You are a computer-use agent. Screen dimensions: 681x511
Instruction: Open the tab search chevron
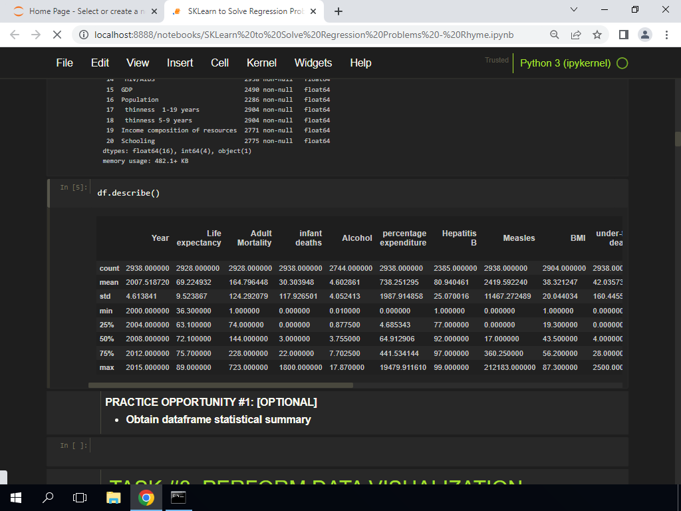[x=574, y=9]
